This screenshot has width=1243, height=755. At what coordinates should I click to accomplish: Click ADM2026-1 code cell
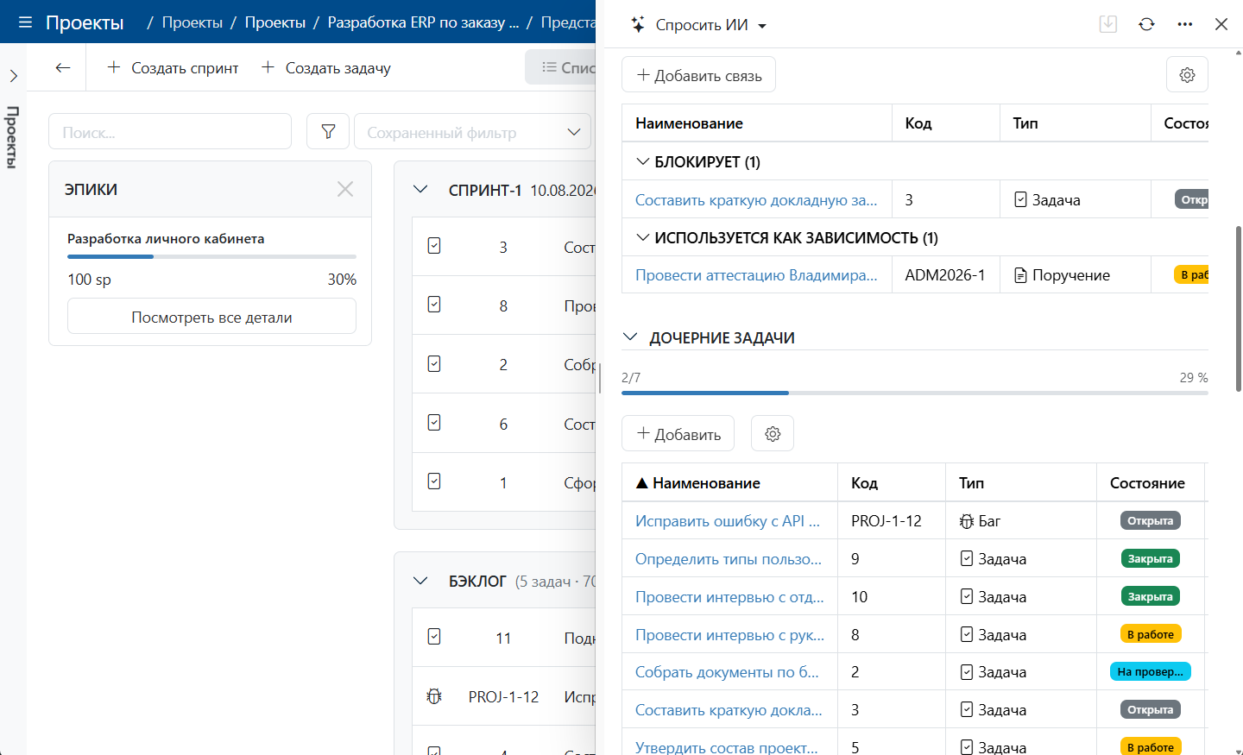[945, 275]
